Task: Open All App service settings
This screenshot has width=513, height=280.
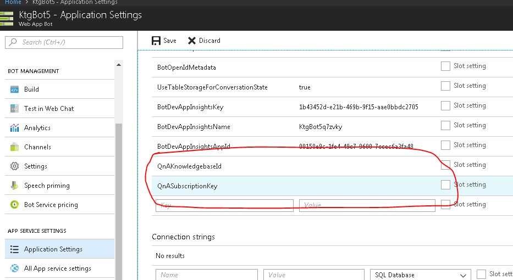Action: tap(57, 268)
